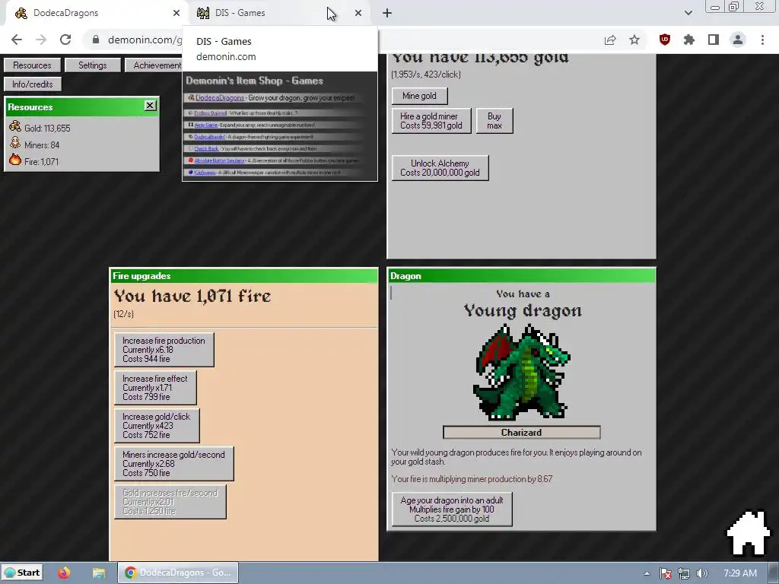Image resolution: width=779 pixels, height=584 pixels.
Task: Click the "Miners: 84" resource text
Action: tap(42, 145)
